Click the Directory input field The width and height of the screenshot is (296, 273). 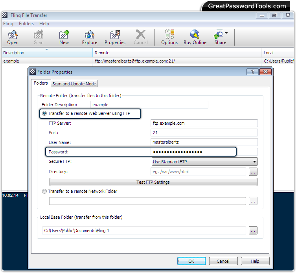198,172
